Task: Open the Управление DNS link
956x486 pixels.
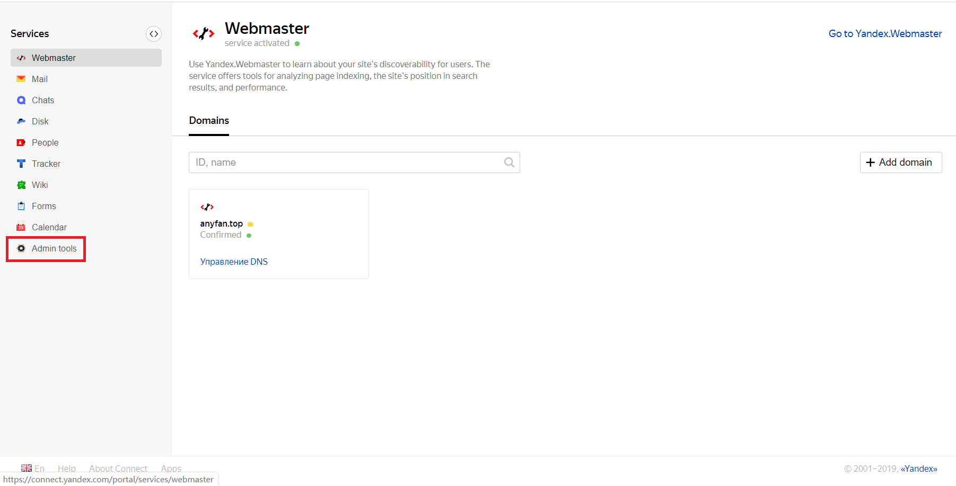Action: click(234, 262)
